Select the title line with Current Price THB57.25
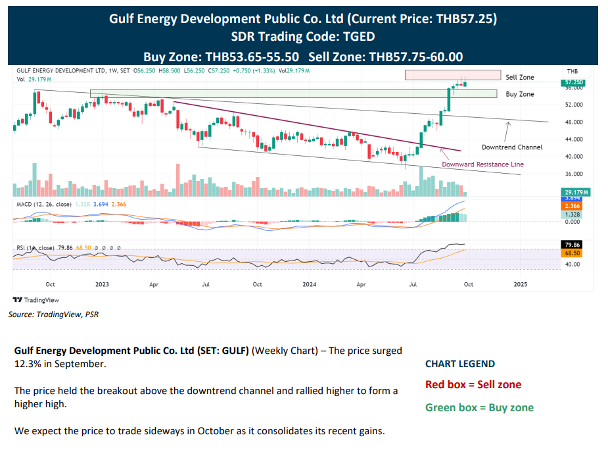The image size is (608, 452). pyautogui.click(x=303, y=18)
